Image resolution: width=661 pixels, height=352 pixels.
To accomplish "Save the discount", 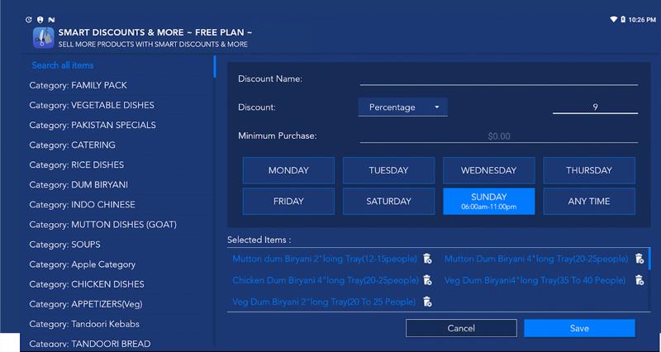I will [x=579, y=328].
